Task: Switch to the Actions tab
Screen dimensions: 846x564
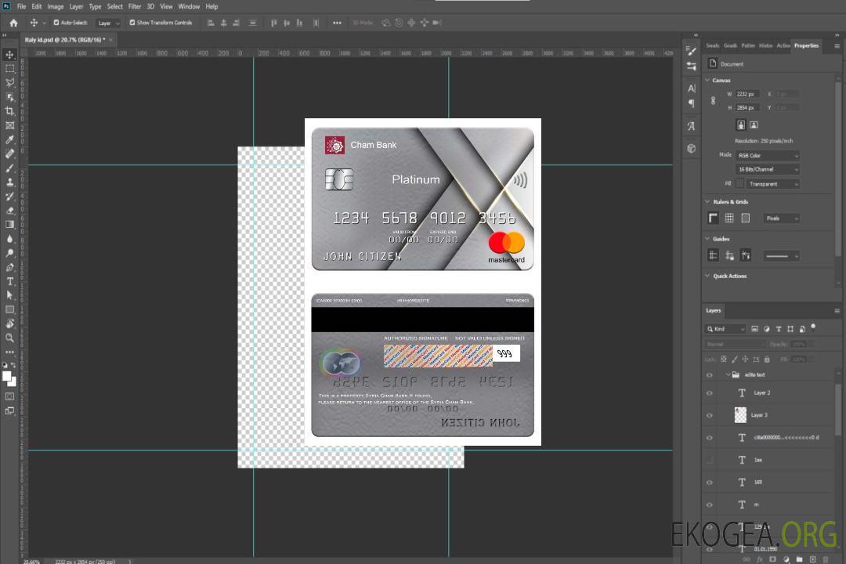Action: pyautogui.click(x=783, y=46)
